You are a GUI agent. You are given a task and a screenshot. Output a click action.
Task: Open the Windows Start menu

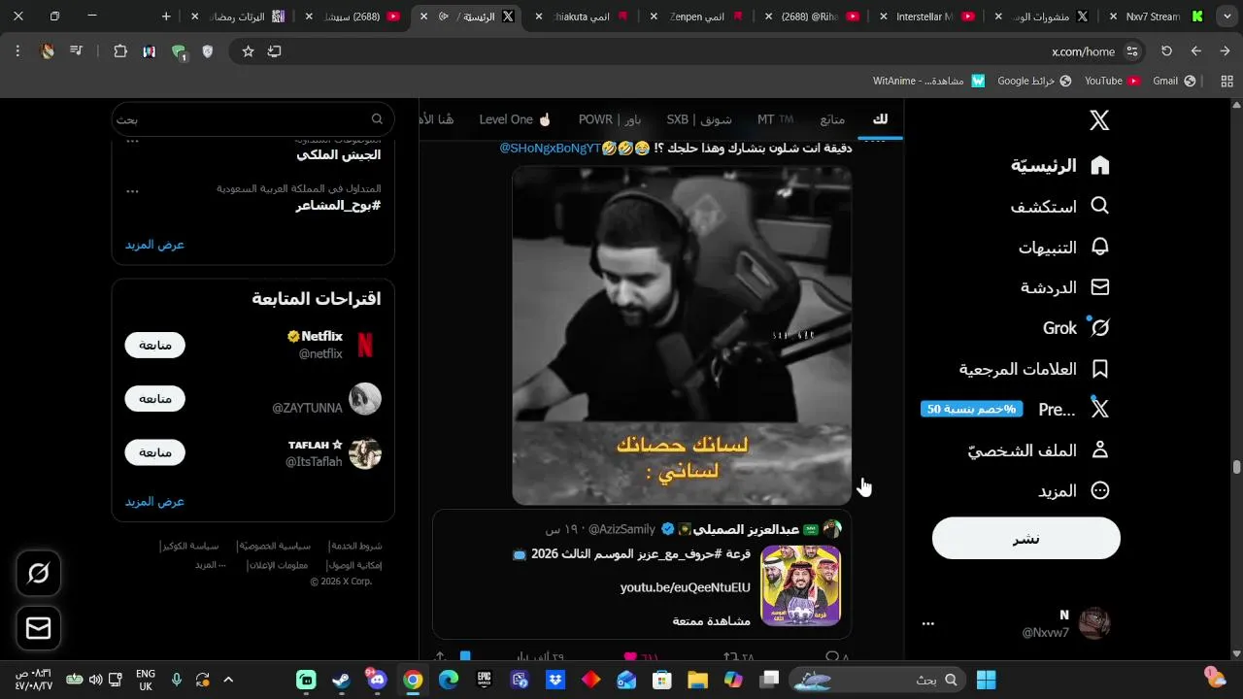[986, 680]
